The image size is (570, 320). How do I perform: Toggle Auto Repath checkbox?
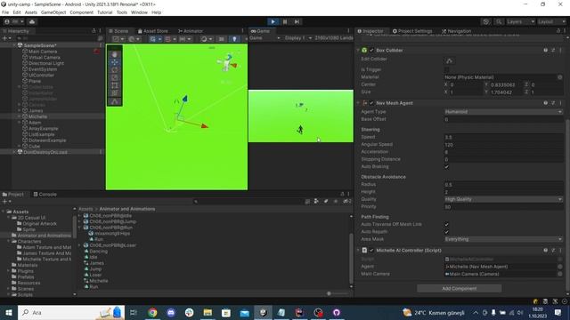(447, 232)
